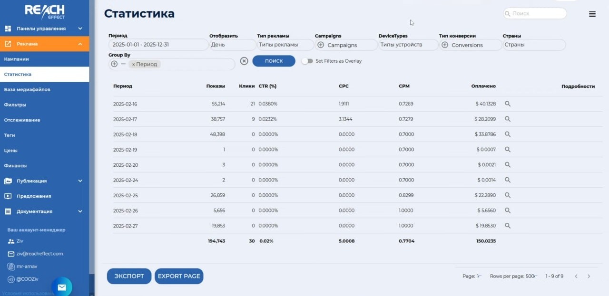Open the floating mail chat bubble
609x296 pixels.
pos(62,287)
